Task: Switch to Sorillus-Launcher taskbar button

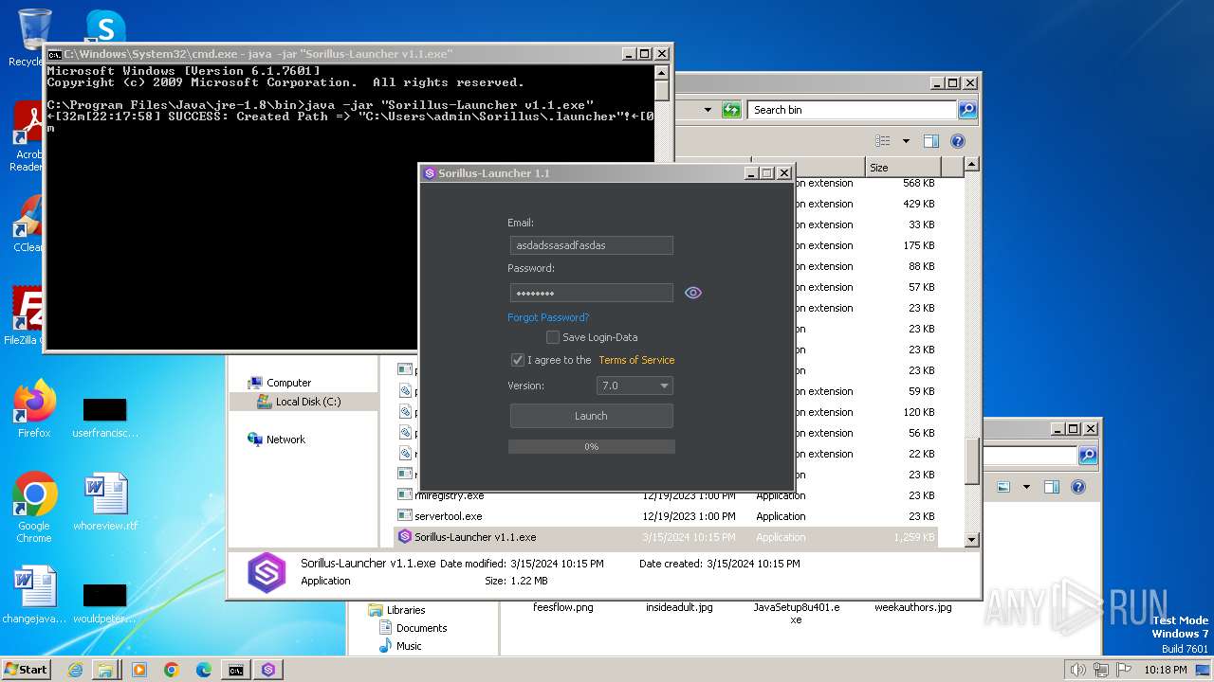Action: pos(268,670)
